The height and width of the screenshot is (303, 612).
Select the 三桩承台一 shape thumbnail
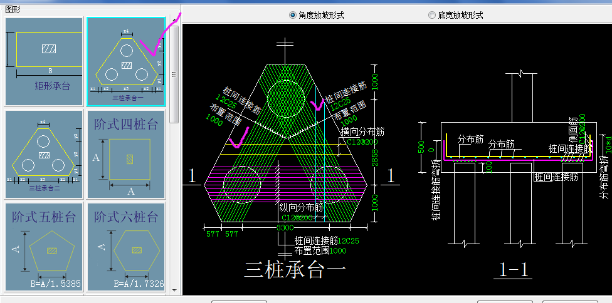(126, 61)
